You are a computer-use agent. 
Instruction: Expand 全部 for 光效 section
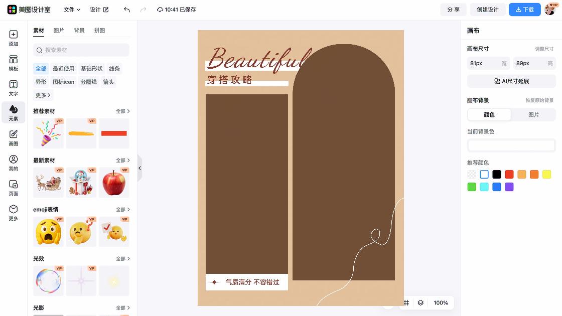[122, 258]
